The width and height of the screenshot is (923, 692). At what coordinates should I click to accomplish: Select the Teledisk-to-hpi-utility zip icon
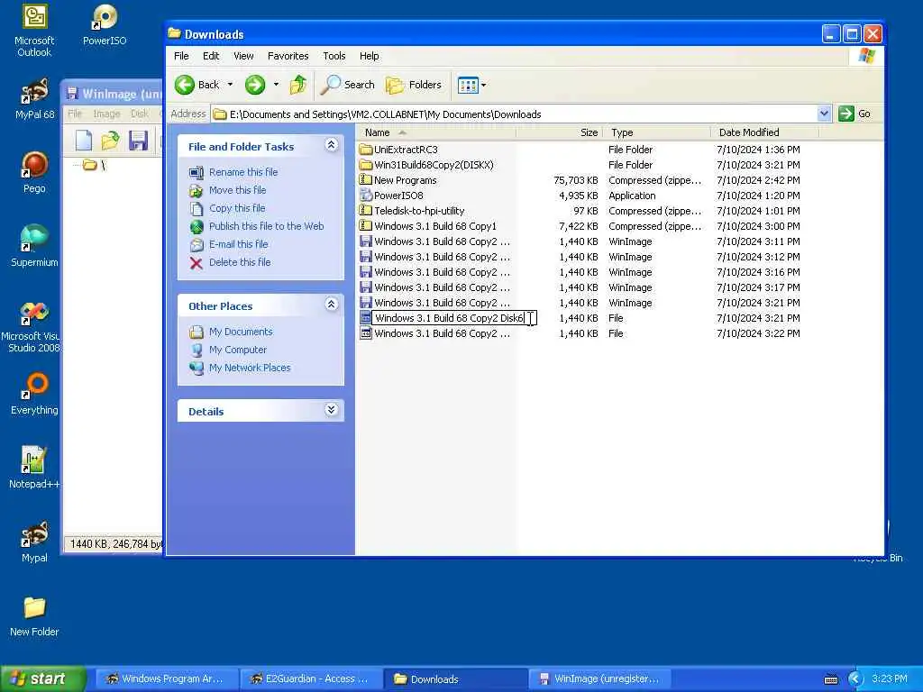(366, 210)
